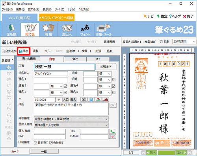Open the 用紙 paper settings icon
Viewport: 197px width, 156px height.
(48, 30)
